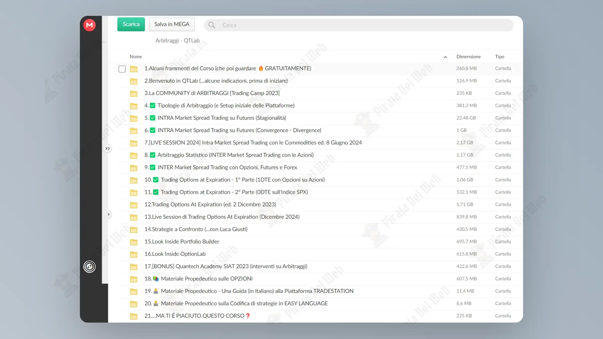Select '12.Trading Options At Expiration (ed. 2 Dicembre 2023)'

(210, 204)
